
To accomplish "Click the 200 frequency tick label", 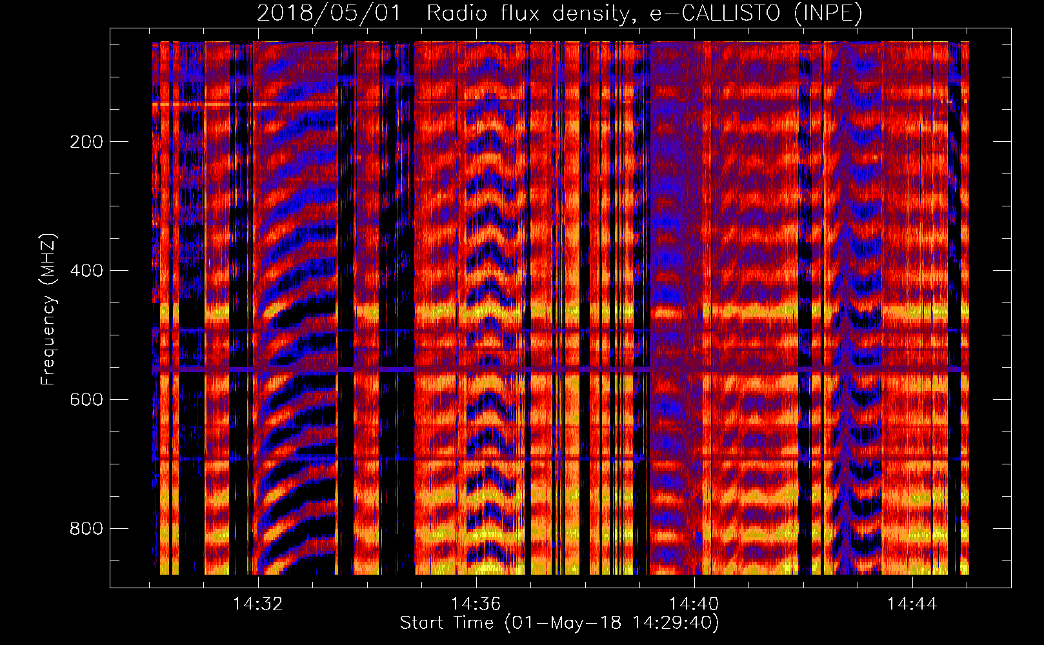I will [x=86, y=142].
